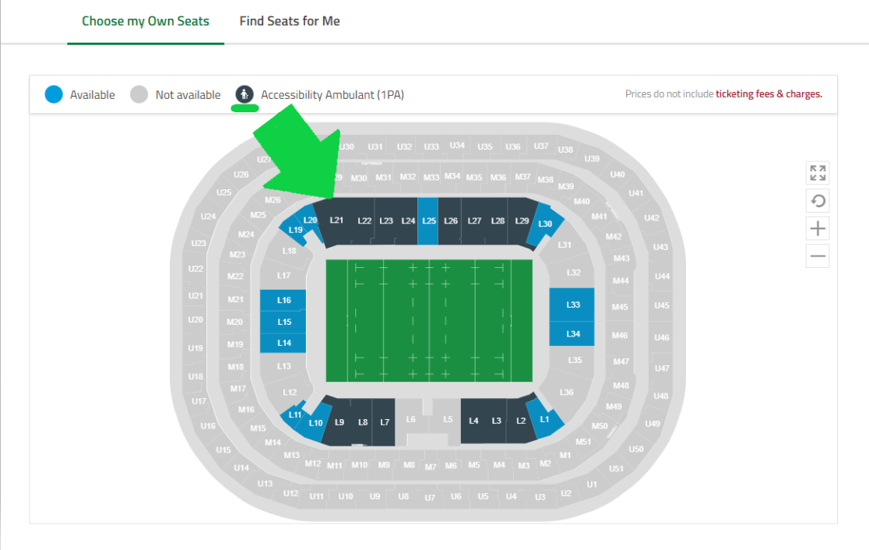Select section L34 on the map
This screenshot has width=869, height=550.
click(x=572, y=333)
